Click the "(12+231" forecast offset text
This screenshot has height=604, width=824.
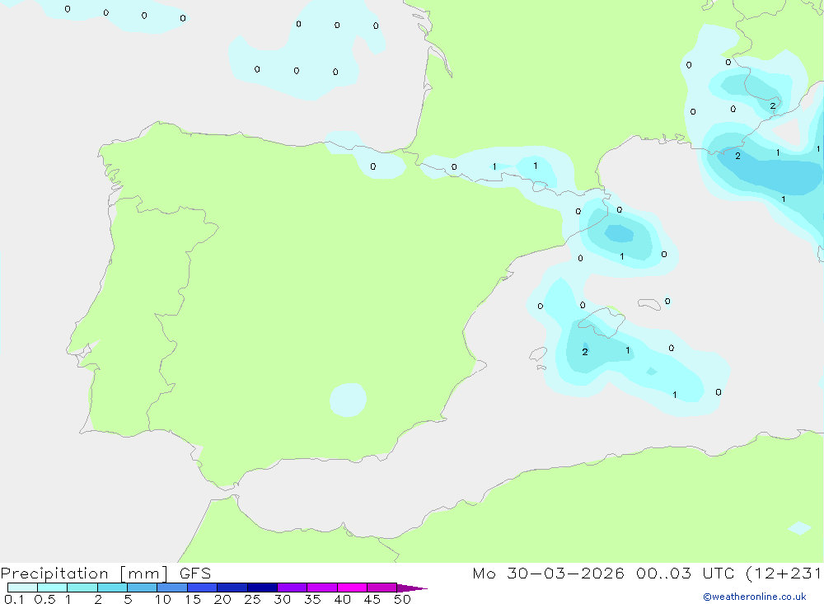coord(784,574)
